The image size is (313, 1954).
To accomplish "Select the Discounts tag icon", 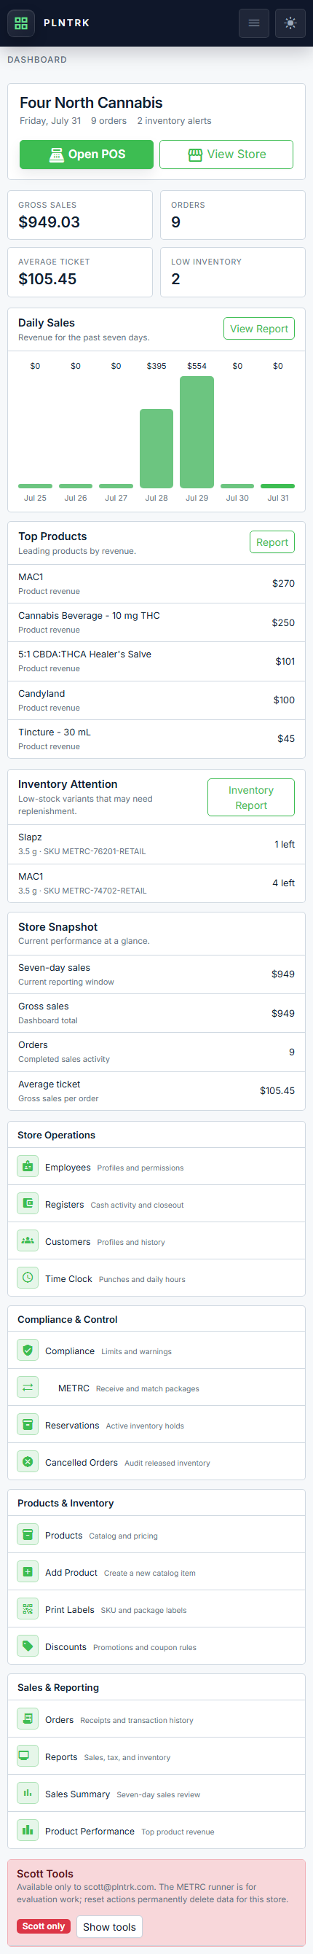I will [28, 1646].
